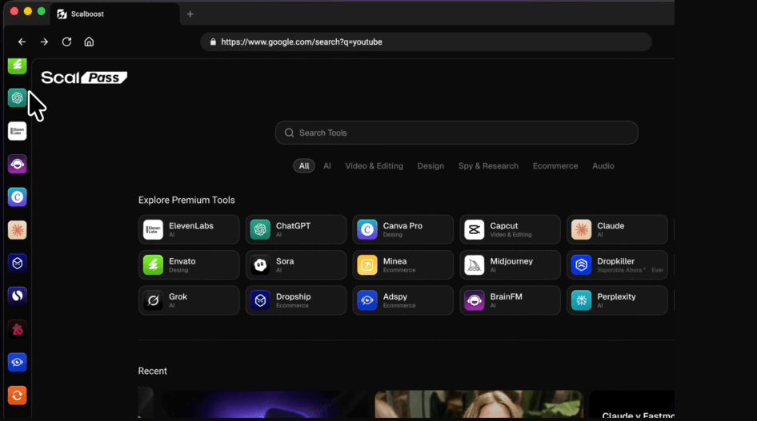
Task: Open the BrainFM tool card
Action: pos(511,300)
